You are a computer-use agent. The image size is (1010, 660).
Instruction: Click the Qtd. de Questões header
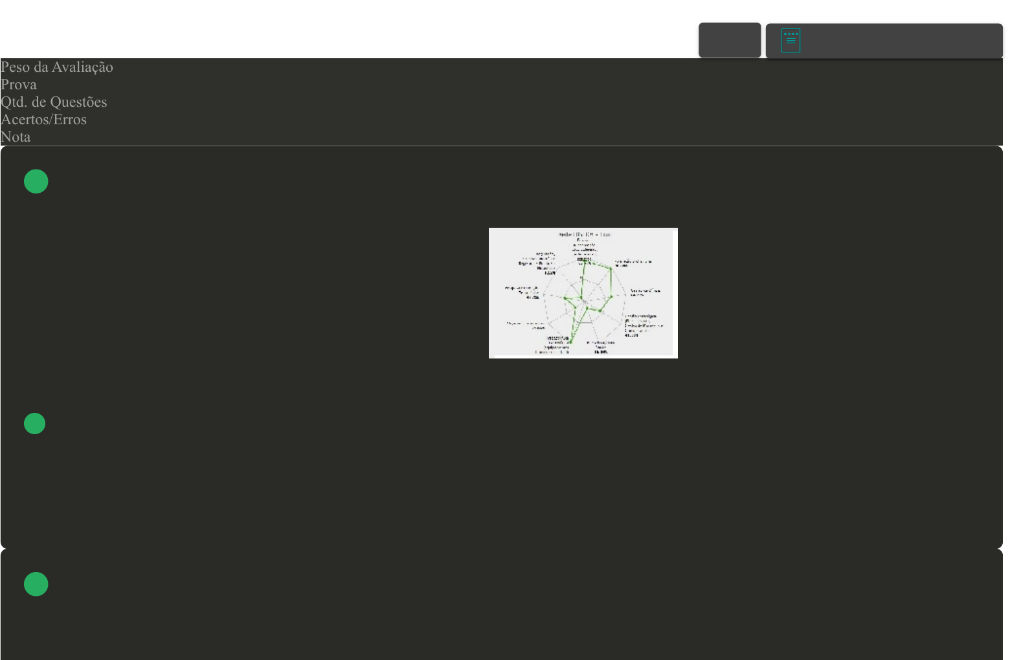54,102
